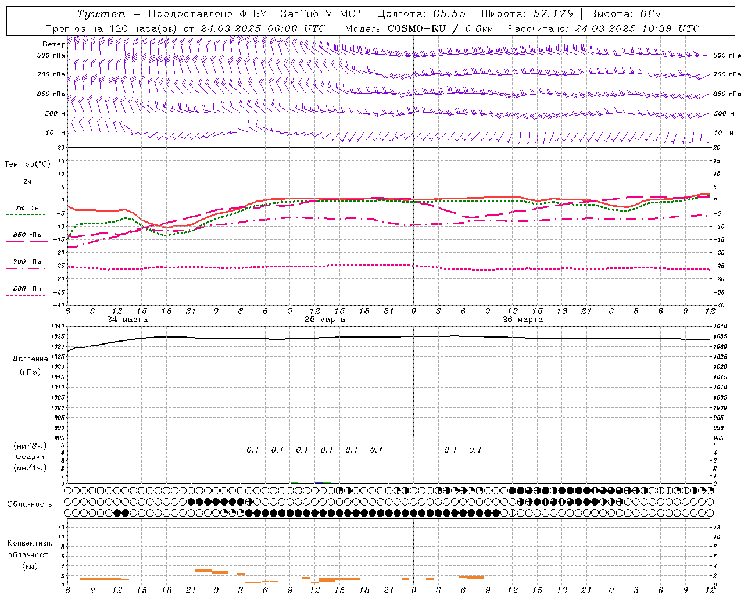The image size is (744, 595).
Task: Click the "Давление" pressure panel label
Action: coord(30,359)
